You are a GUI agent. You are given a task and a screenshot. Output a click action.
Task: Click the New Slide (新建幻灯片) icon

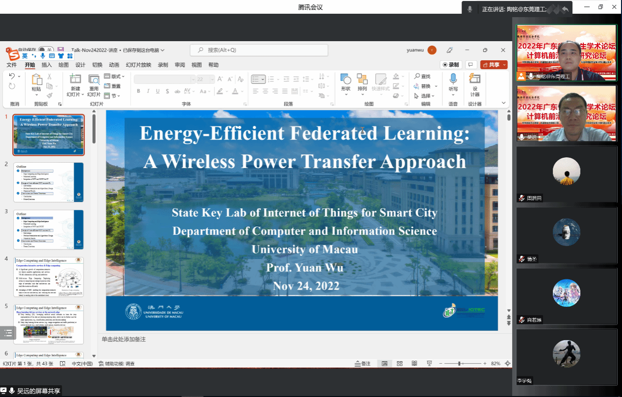click(75, 79)
